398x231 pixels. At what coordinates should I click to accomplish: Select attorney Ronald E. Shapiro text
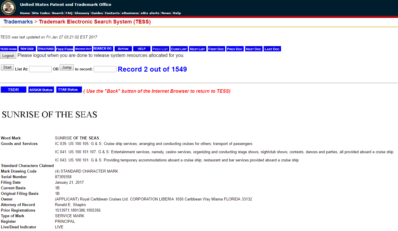pyautogui.click(x=71, y=205)
